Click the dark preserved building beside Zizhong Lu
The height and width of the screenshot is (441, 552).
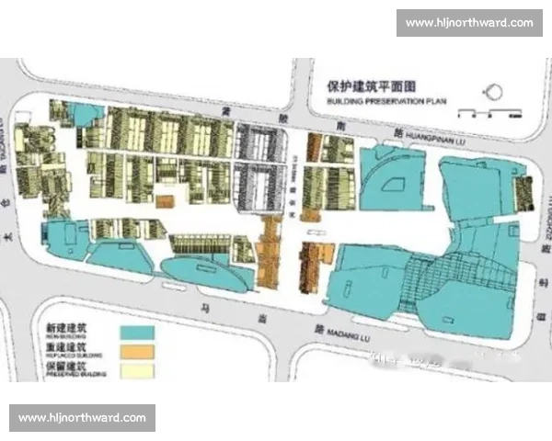[x=524, y=194]
